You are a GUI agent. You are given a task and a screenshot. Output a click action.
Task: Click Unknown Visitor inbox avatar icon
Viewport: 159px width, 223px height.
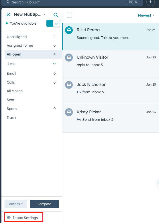click(69, 57)
